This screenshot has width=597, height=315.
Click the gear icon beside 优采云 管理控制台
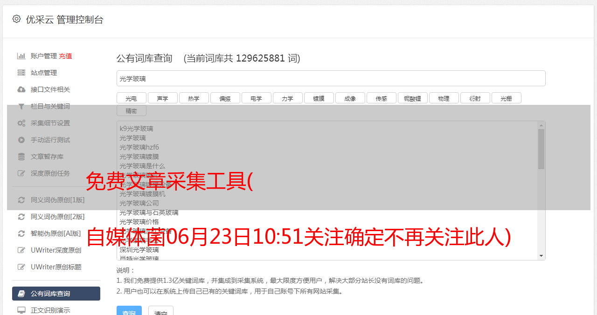17,19
